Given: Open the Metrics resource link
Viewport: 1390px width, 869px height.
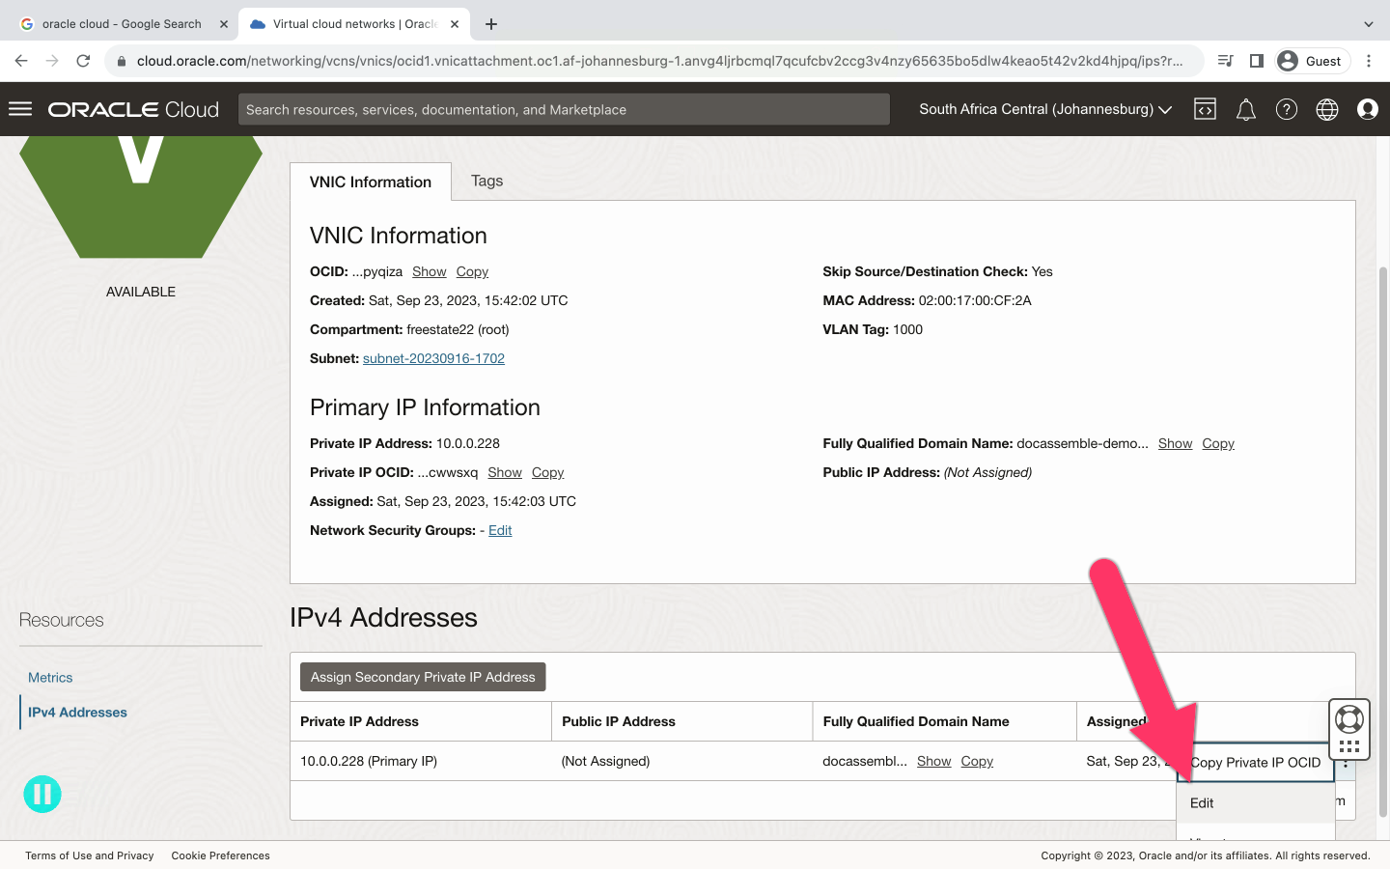Looking at the screenshot, I should click(x=50, y=678).
